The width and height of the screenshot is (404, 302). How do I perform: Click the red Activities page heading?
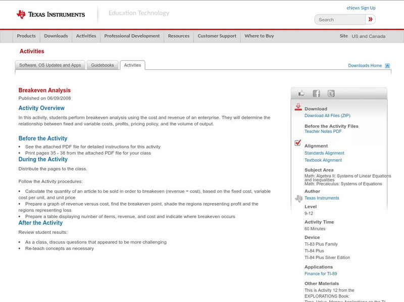coord(32,52)
